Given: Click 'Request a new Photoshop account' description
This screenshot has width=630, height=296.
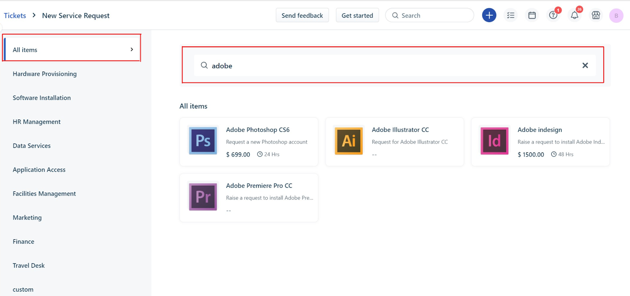Looking at the screenshot, I should [x=267, y=142].
